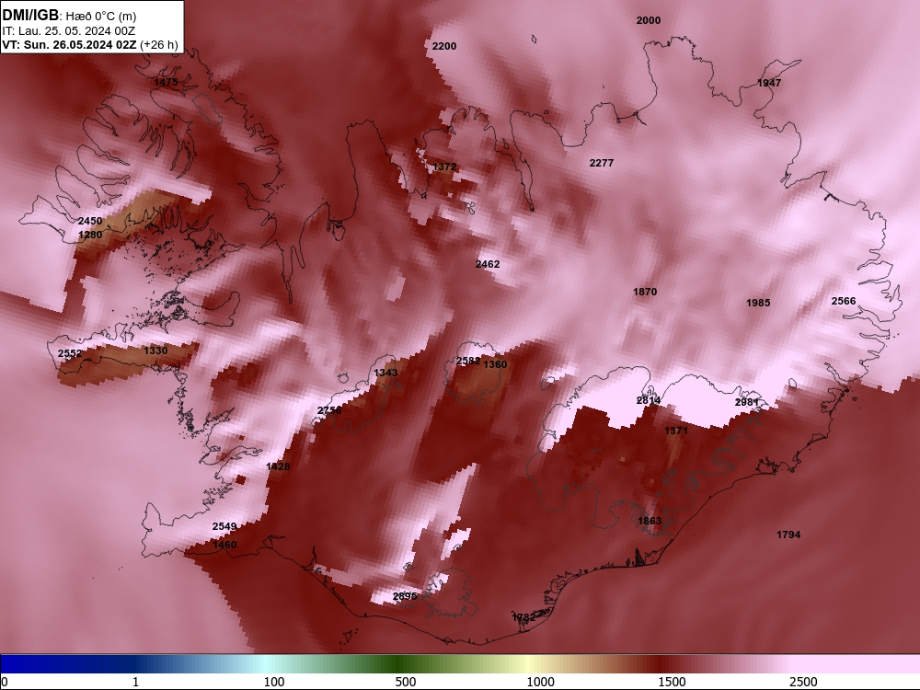This screenshot has height=690, width=920.
Task: Click the 2000 value at the top
Action: click(x=649, y=20)
